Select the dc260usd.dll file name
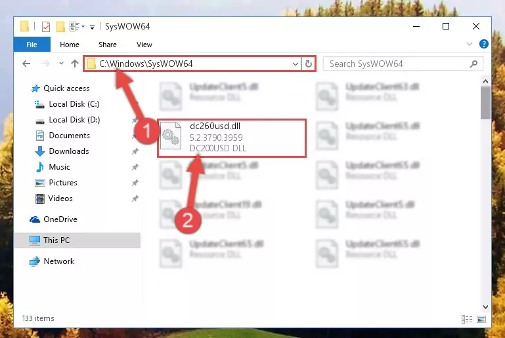The height and width of the screenshot is (338, 505). click(x=215, y=126)
